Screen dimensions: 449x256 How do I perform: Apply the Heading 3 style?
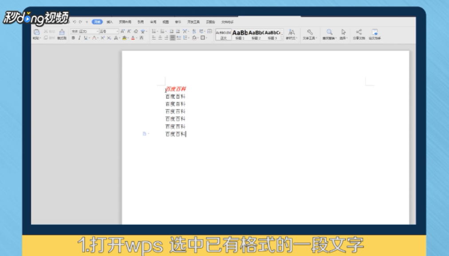[272, 34]
